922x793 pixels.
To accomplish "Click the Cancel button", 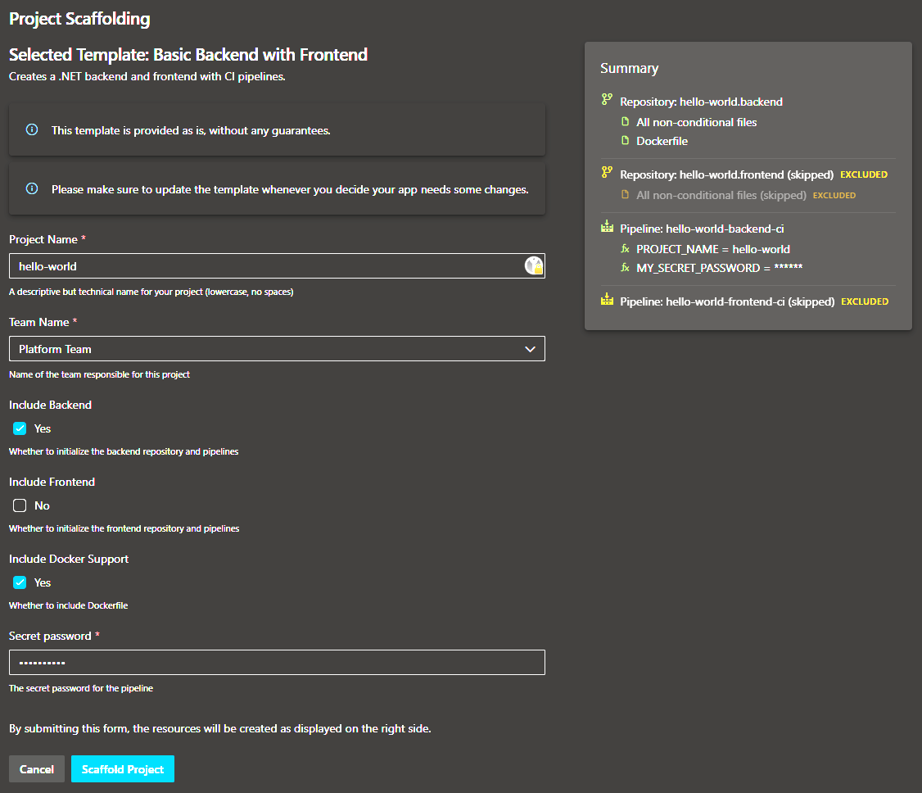I will [x=36, y=768].
